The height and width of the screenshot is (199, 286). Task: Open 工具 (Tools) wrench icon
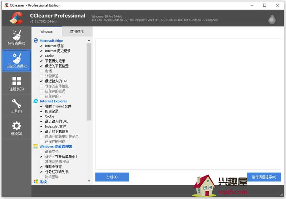[x=16, y=106]
